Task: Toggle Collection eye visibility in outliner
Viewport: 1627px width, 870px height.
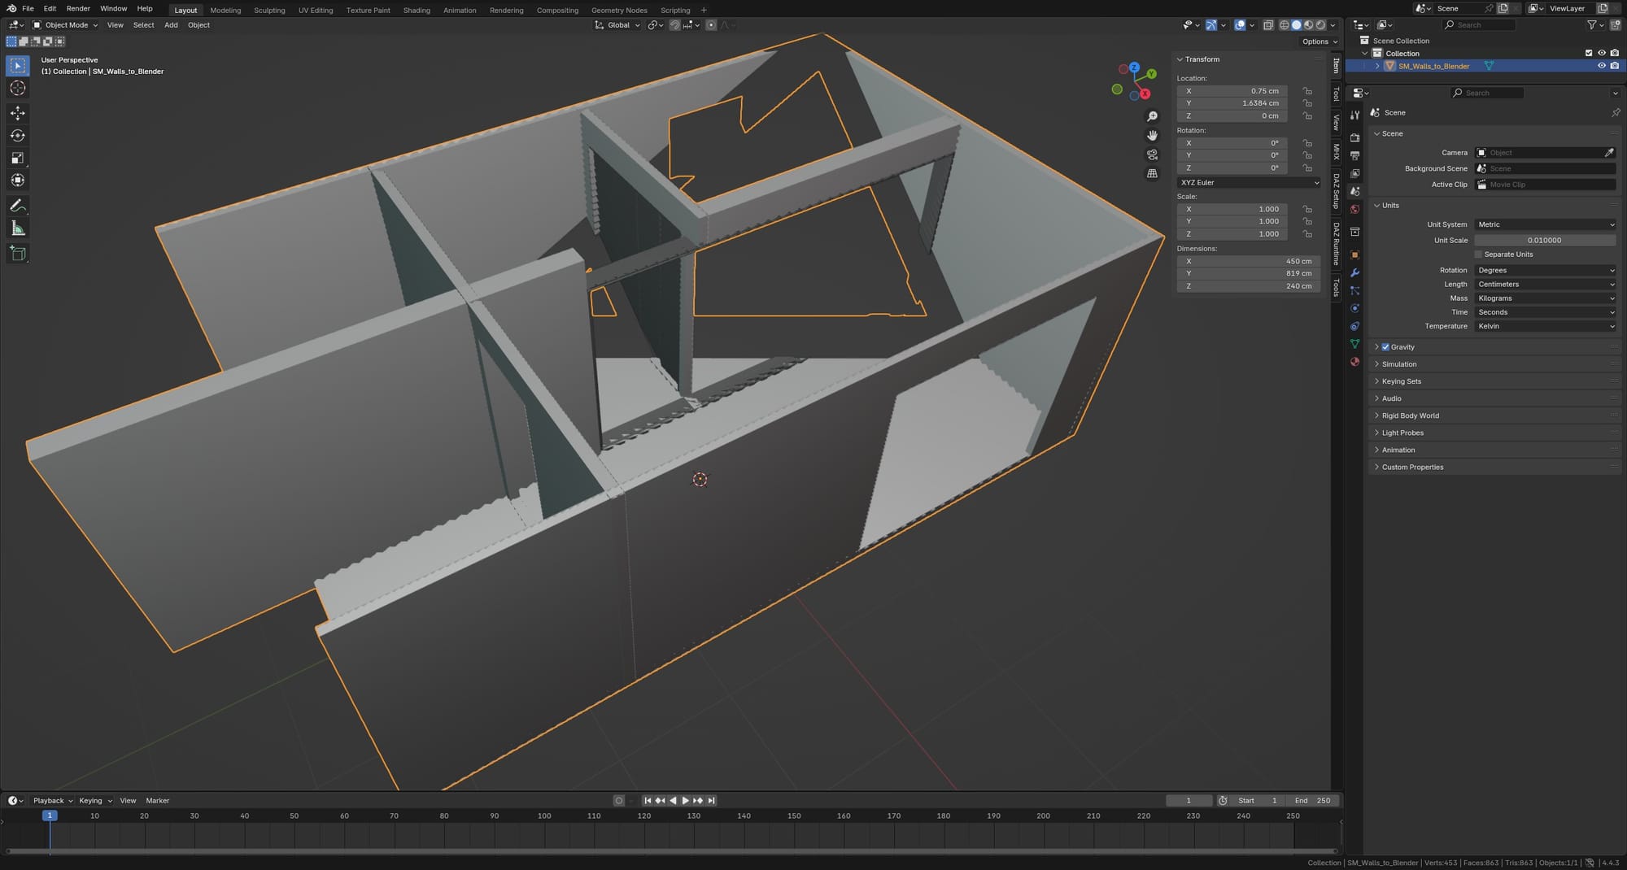Action: pos(1602,53)
